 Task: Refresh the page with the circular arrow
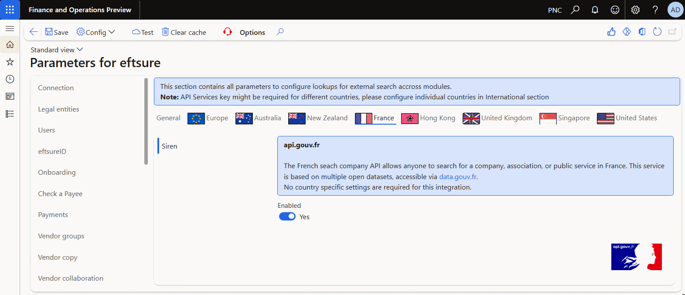657,32
